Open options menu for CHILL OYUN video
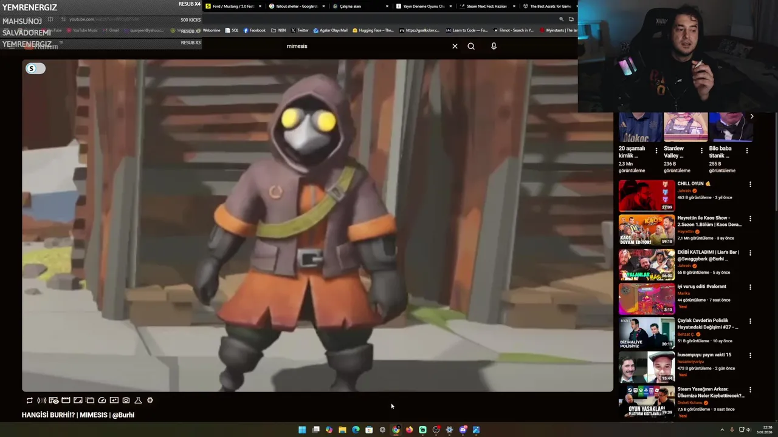Viewport: 778px width, 437px height. coord(750,185)
